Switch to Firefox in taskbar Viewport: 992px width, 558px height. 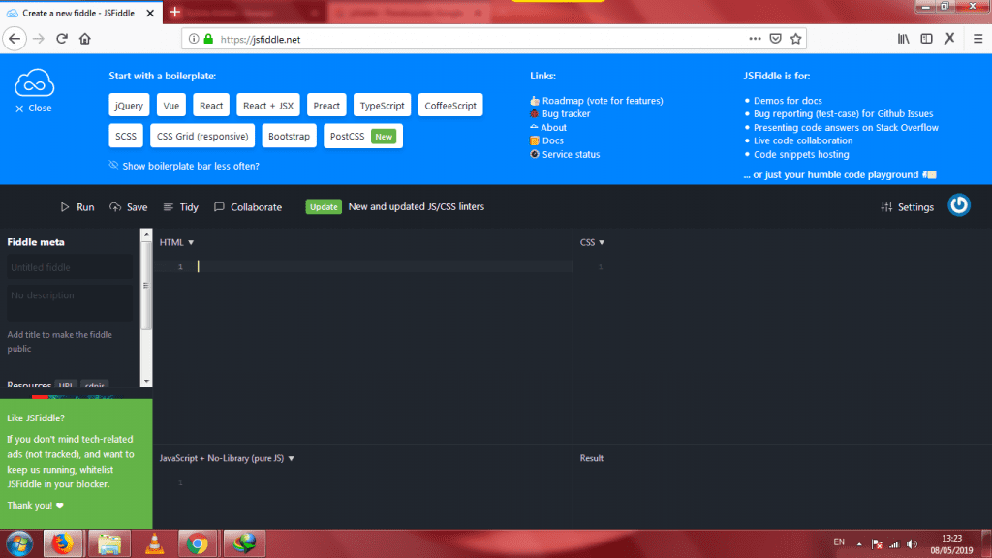coord(63,544)
